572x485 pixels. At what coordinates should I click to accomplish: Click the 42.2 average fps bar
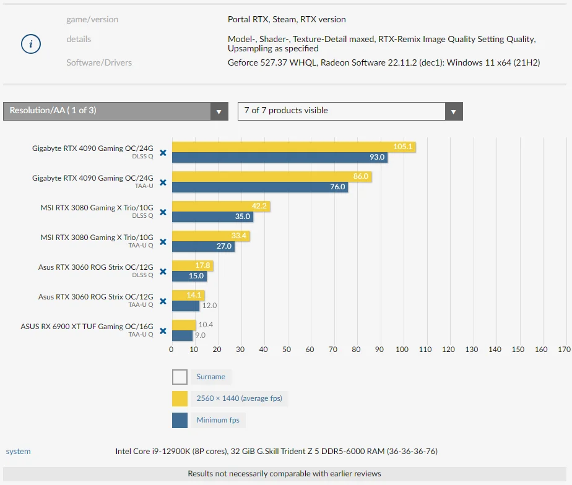[221, 207]
